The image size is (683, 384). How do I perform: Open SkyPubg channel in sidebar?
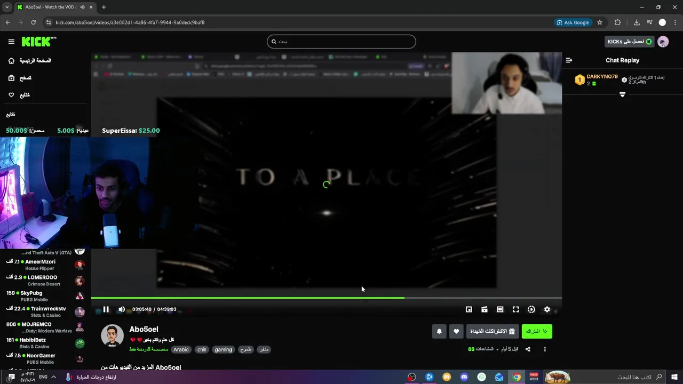[x=45, y=296]
